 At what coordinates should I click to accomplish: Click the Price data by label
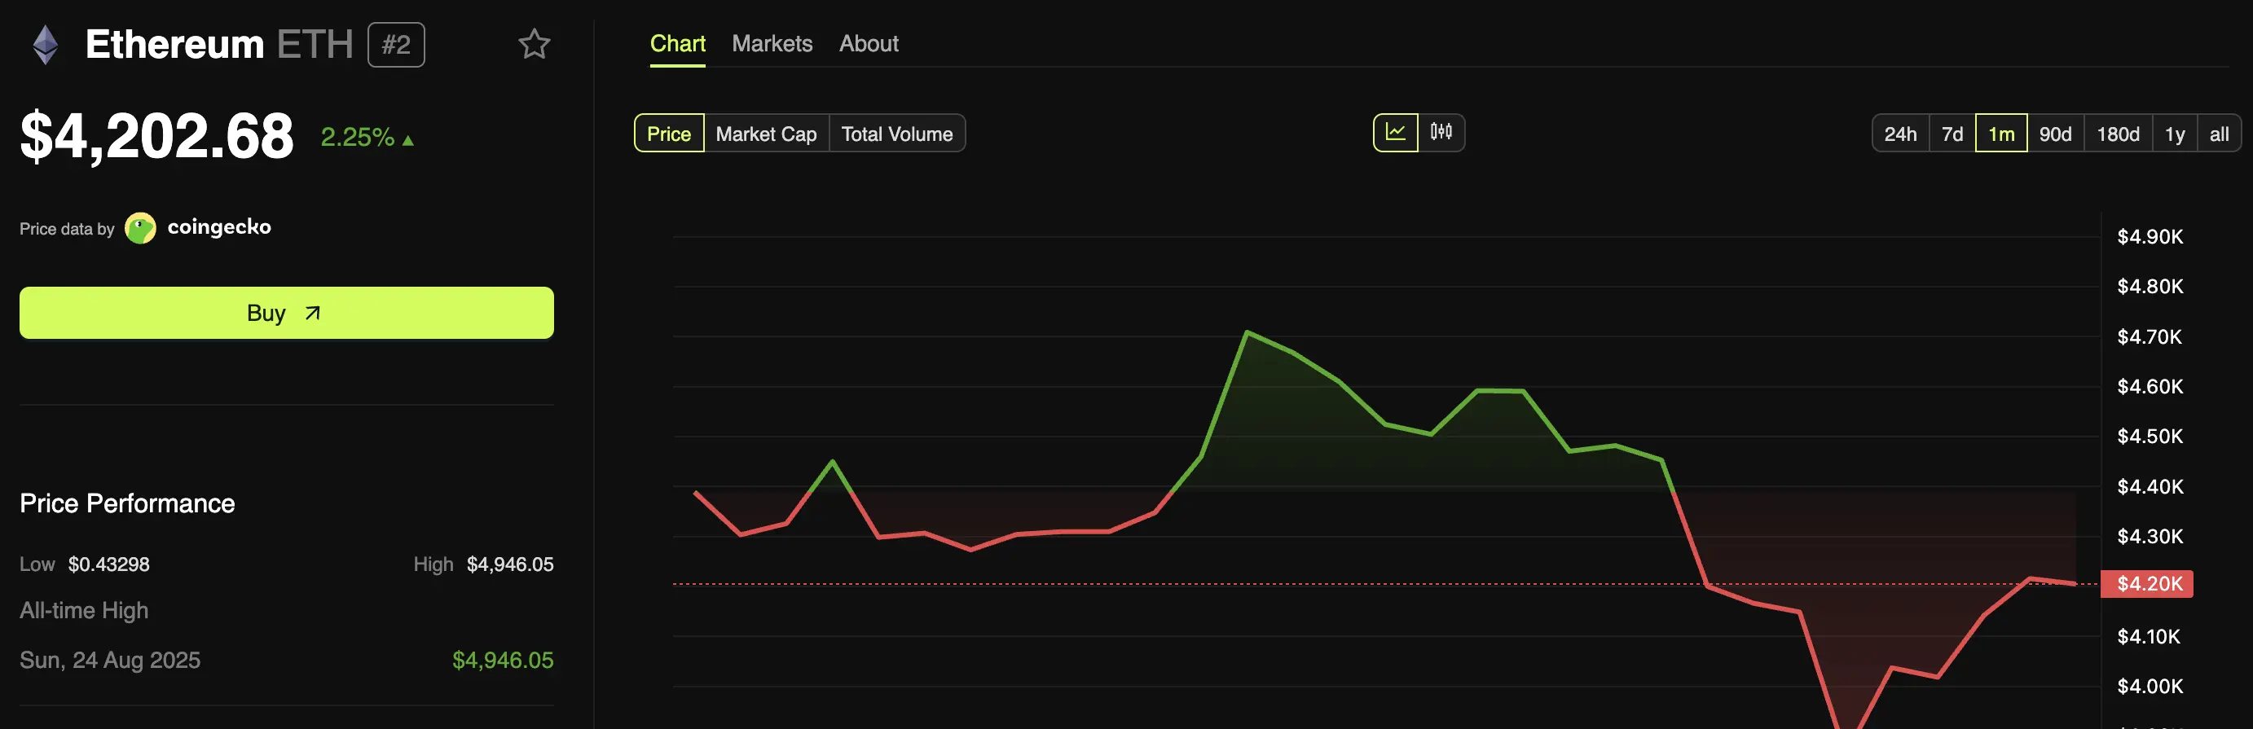click(x=67, y=229)
